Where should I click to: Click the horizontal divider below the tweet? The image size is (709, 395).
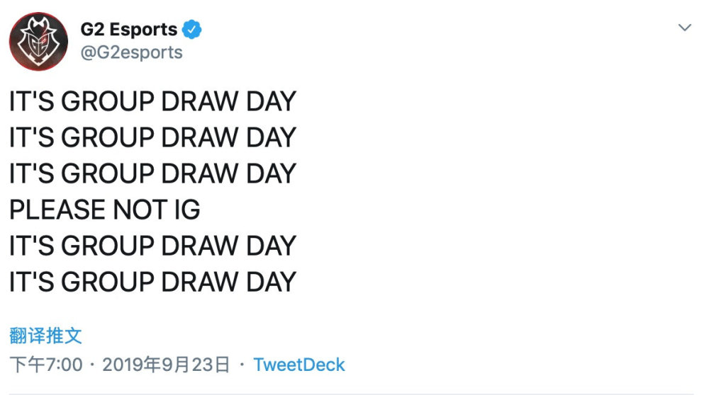click(354, 392)
